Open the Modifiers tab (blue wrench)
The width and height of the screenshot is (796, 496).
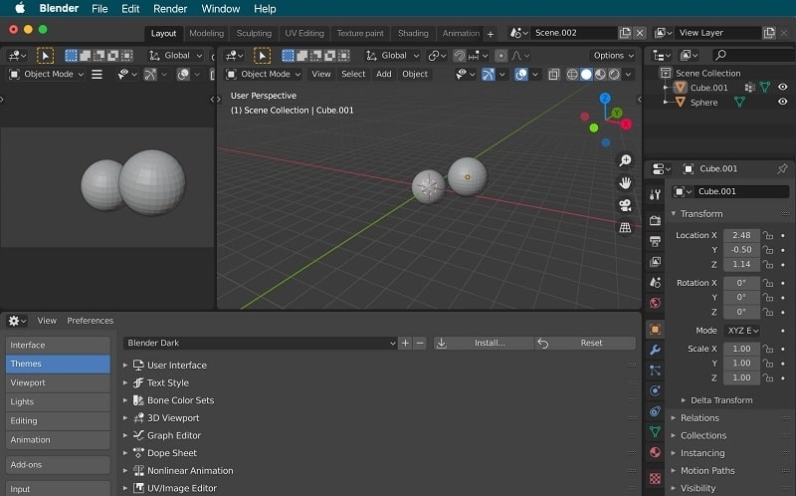pyautogui.click(x=655, y=350)
